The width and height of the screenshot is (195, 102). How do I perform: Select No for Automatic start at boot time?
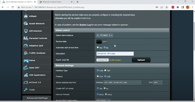105,47
